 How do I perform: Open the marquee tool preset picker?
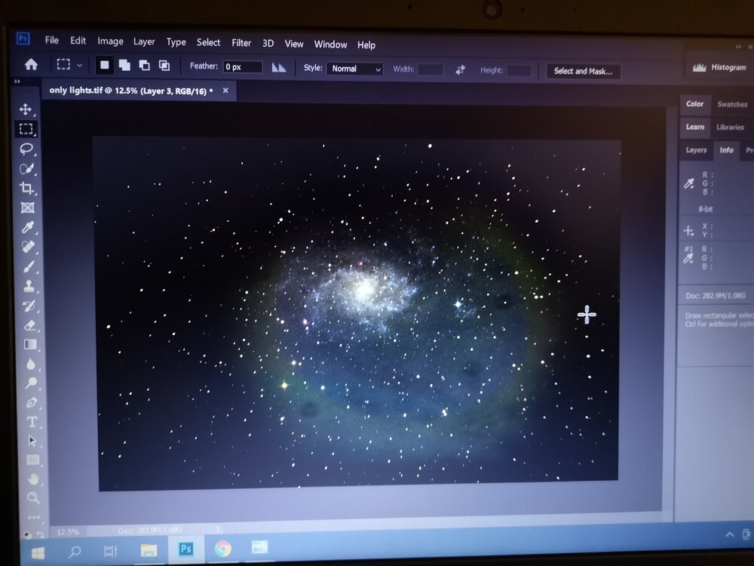70,66
